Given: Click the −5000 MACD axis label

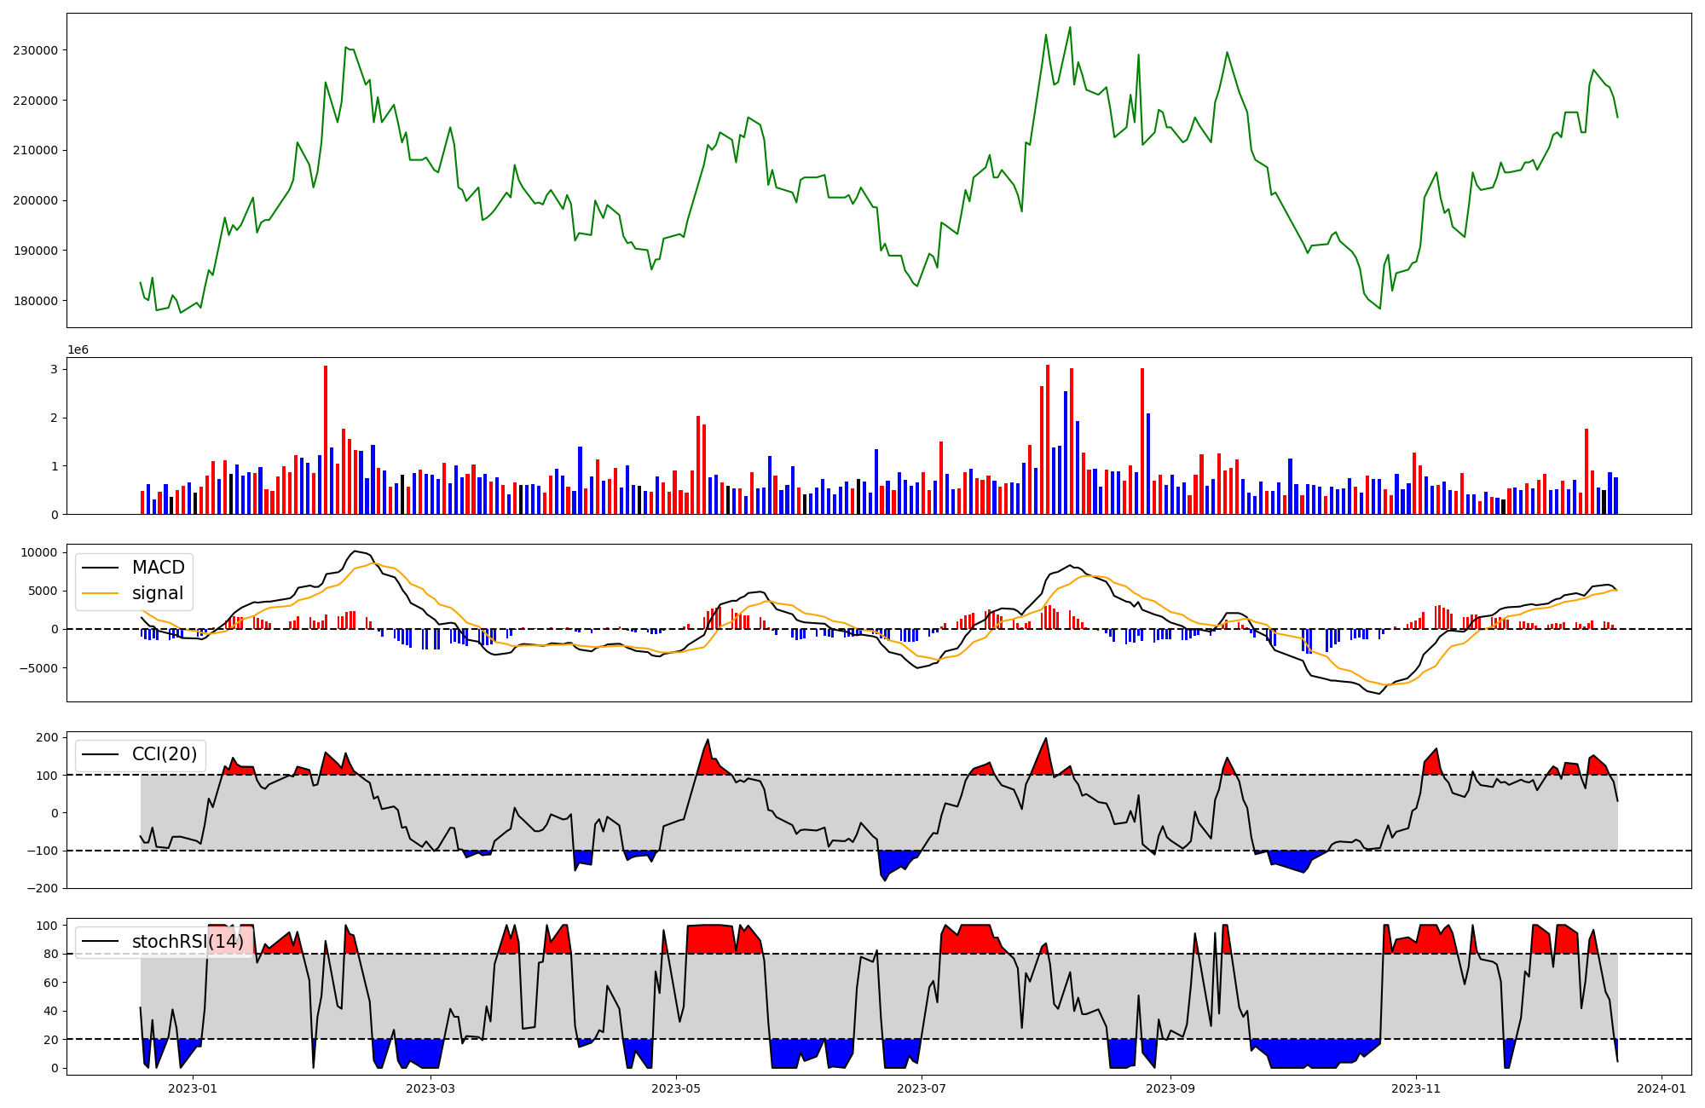Looking at the screenshot, I should [39, 668].
